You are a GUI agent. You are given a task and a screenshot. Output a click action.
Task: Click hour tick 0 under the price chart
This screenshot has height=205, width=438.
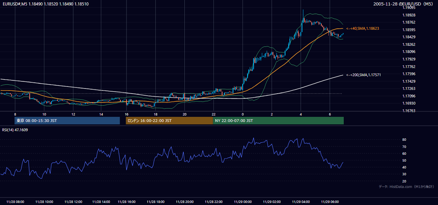pyautogui.click(x=243, y=114)
